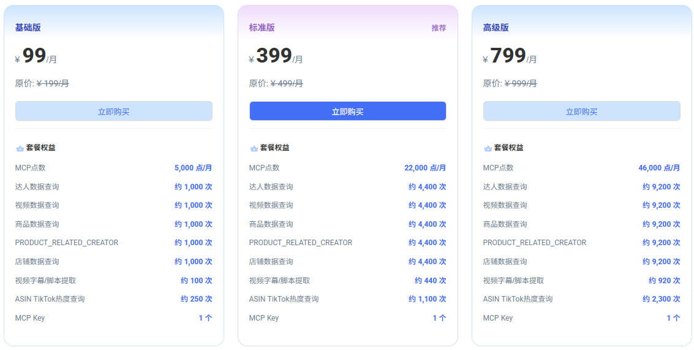Image resolution: width=694 pixels, height=350 pixels.
Task: Click ASIN TikTok热度查询 label in 基础版
Action: pyautogui.click(x=50, y=299)
